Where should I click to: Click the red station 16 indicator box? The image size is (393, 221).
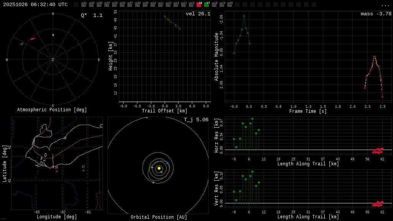pos(199,5)
